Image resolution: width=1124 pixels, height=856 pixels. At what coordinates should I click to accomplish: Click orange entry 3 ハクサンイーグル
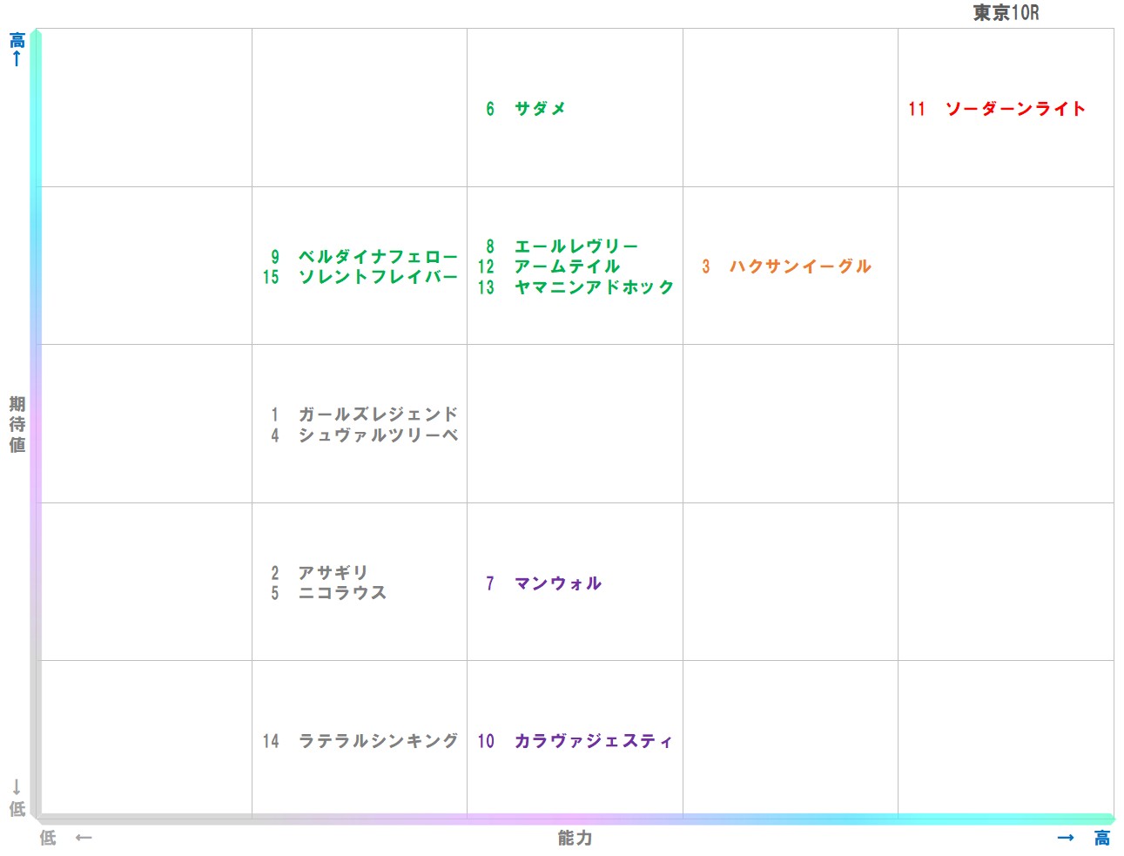[x=786, y=266]
